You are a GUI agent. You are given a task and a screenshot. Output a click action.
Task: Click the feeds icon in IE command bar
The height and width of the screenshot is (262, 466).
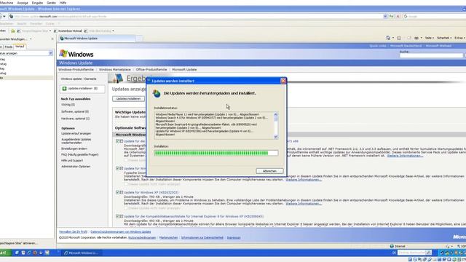[399, 38]
